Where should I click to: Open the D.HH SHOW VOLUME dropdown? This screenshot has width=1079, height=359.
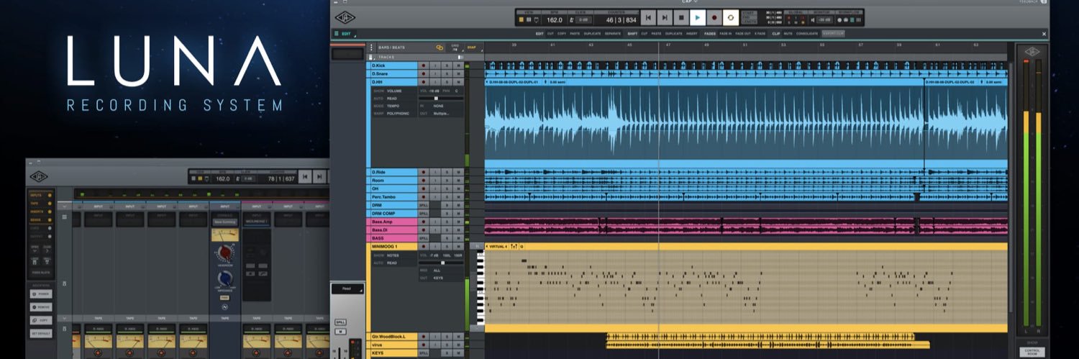coord(393,91)
